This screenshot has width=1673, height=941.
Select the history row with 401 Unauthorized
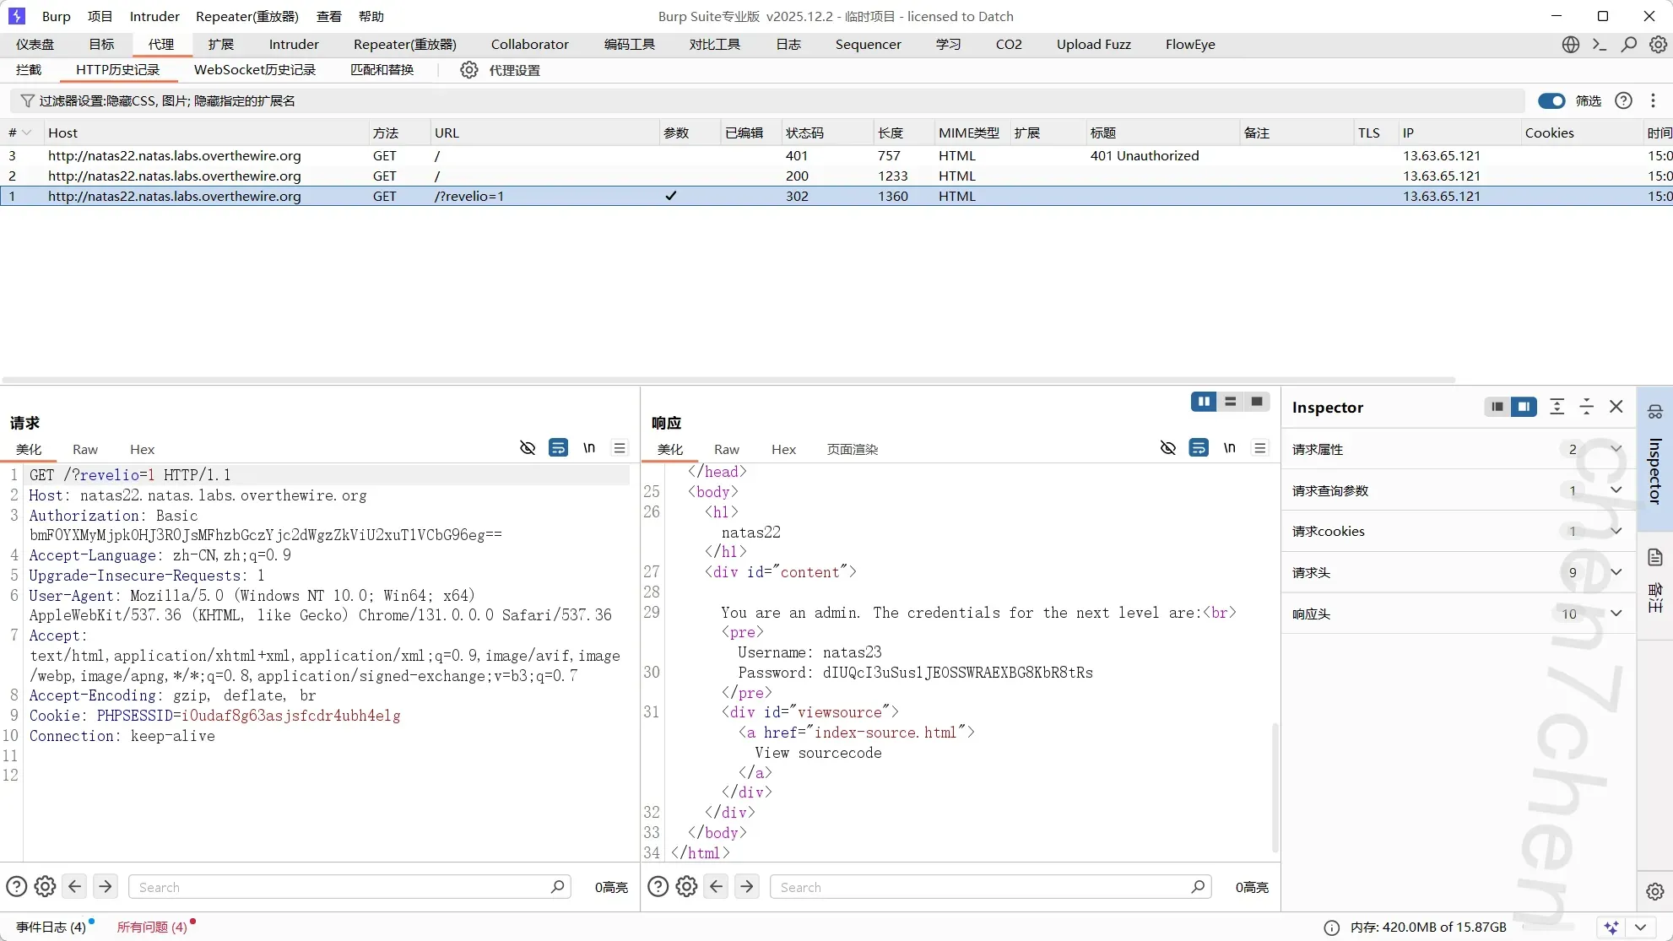[836, 156]
